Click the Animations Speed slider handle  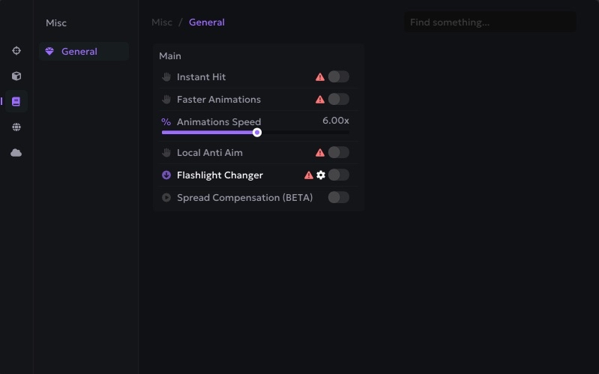pos(257,133)
